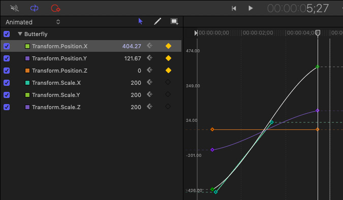Select the arrow edit keyframes tool
The width and height of the screenshot is (343, 200).
[x=140, y=21]
